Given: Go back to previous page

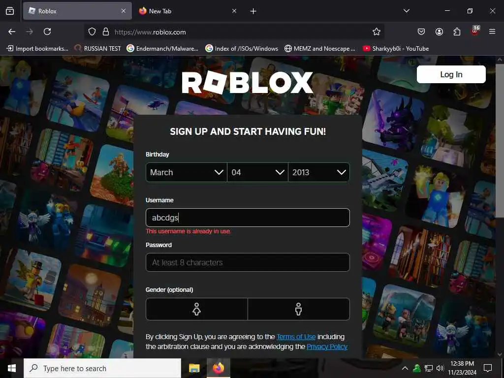Looking at the screenshot, I should click(x=12, y=31).
